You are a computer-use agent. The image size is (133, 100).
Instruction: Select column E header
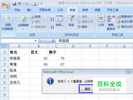click(x=90, y=46)
